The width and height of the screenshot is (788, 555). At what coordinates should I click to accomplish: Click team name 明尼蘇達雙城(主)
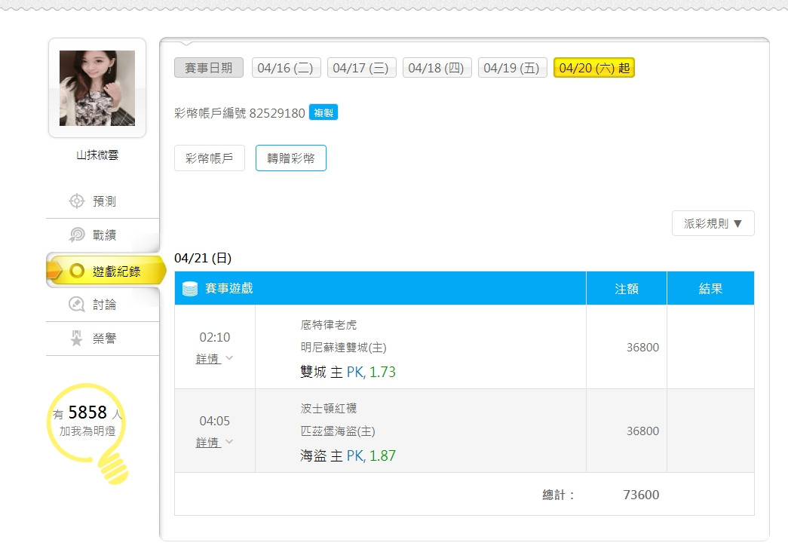[344, 348]
